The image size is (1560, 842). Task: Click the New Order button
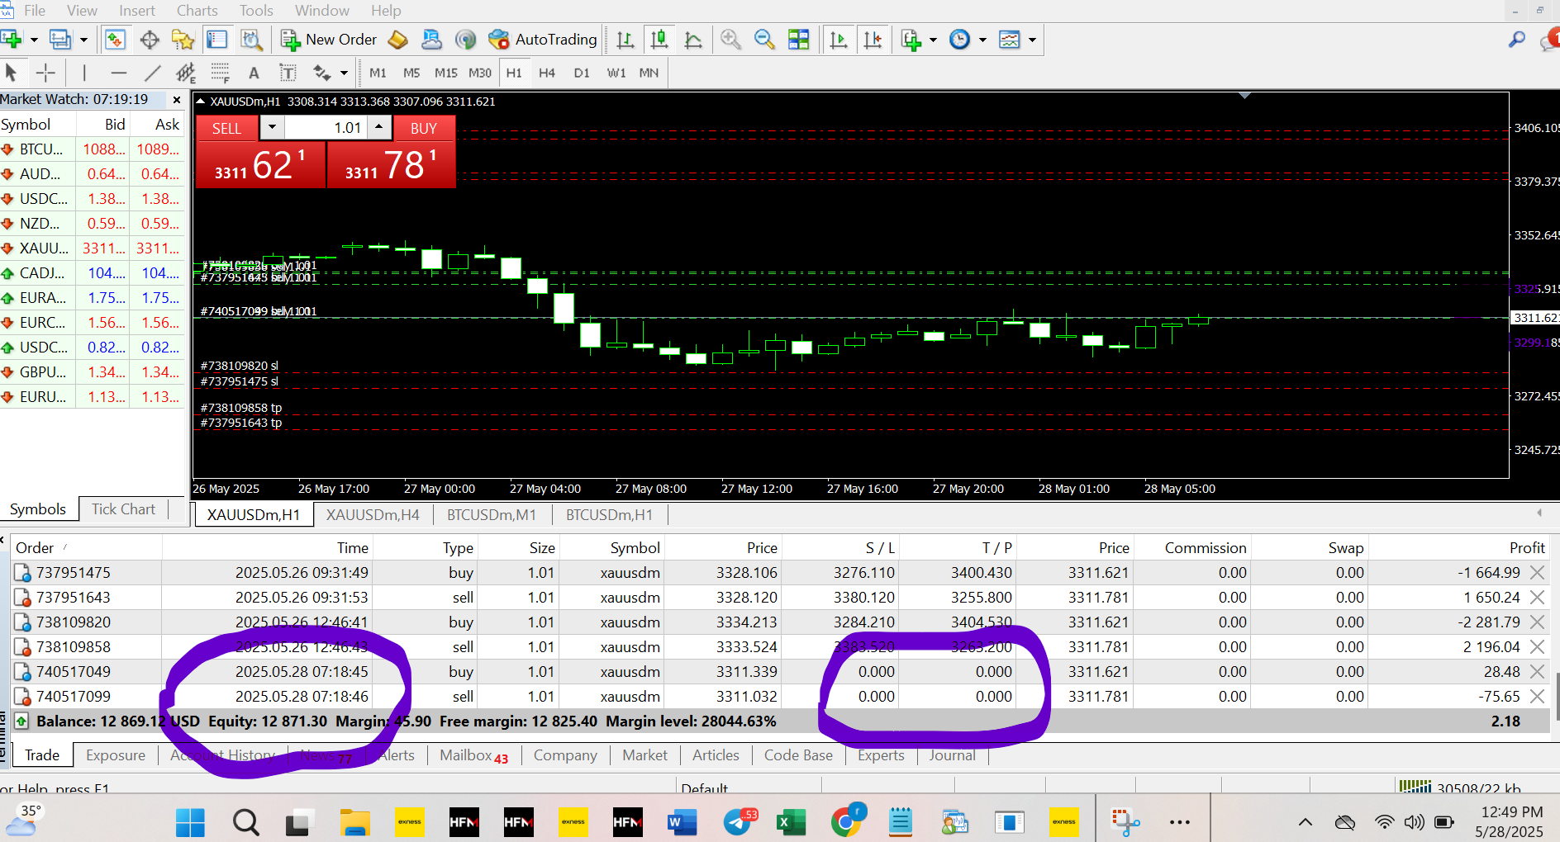click(x=329, y=39)
